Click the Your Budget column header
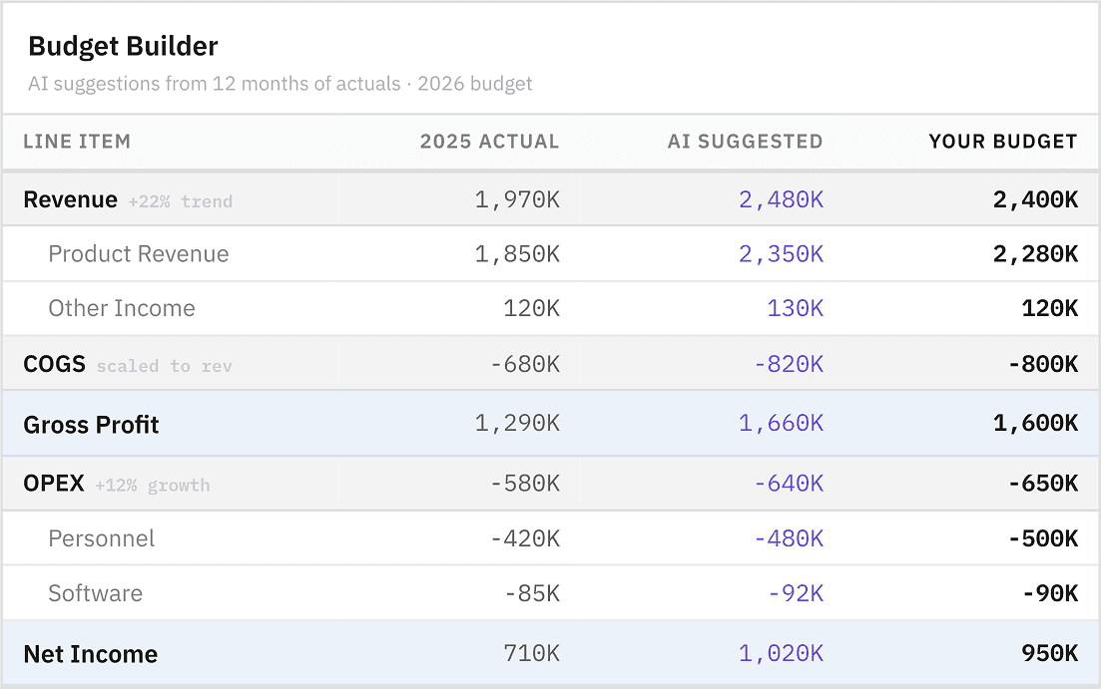Screen dimensions: 1101x689 (1002, 142)
